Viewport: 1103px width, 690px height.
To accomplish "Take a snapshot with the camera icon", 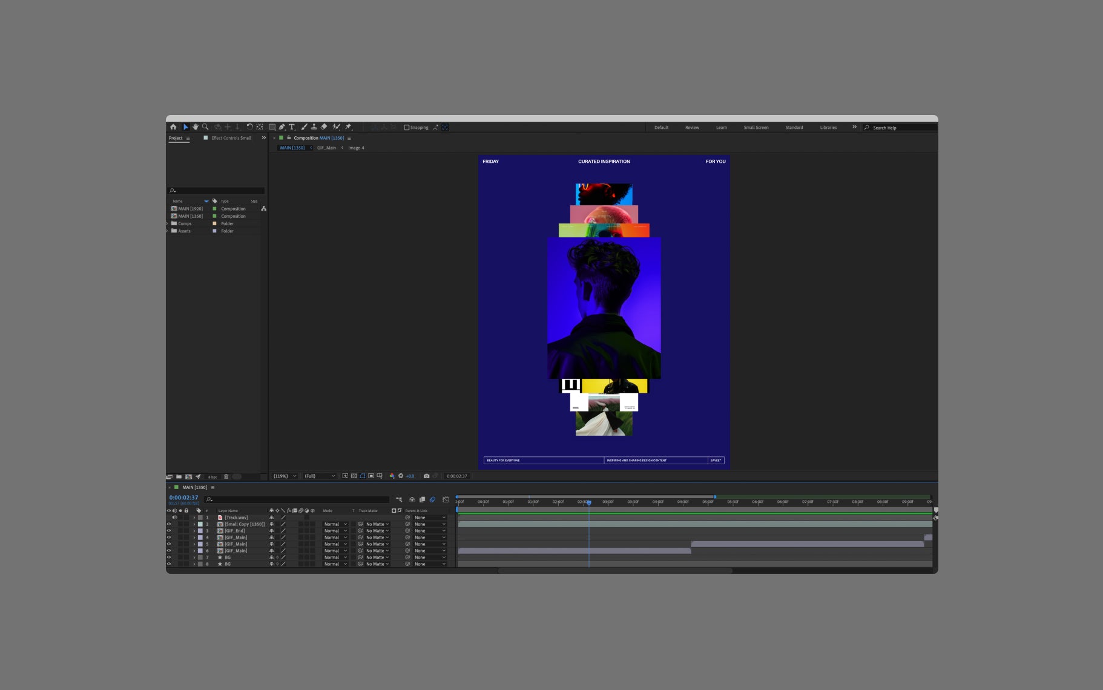I will [426, 476].
